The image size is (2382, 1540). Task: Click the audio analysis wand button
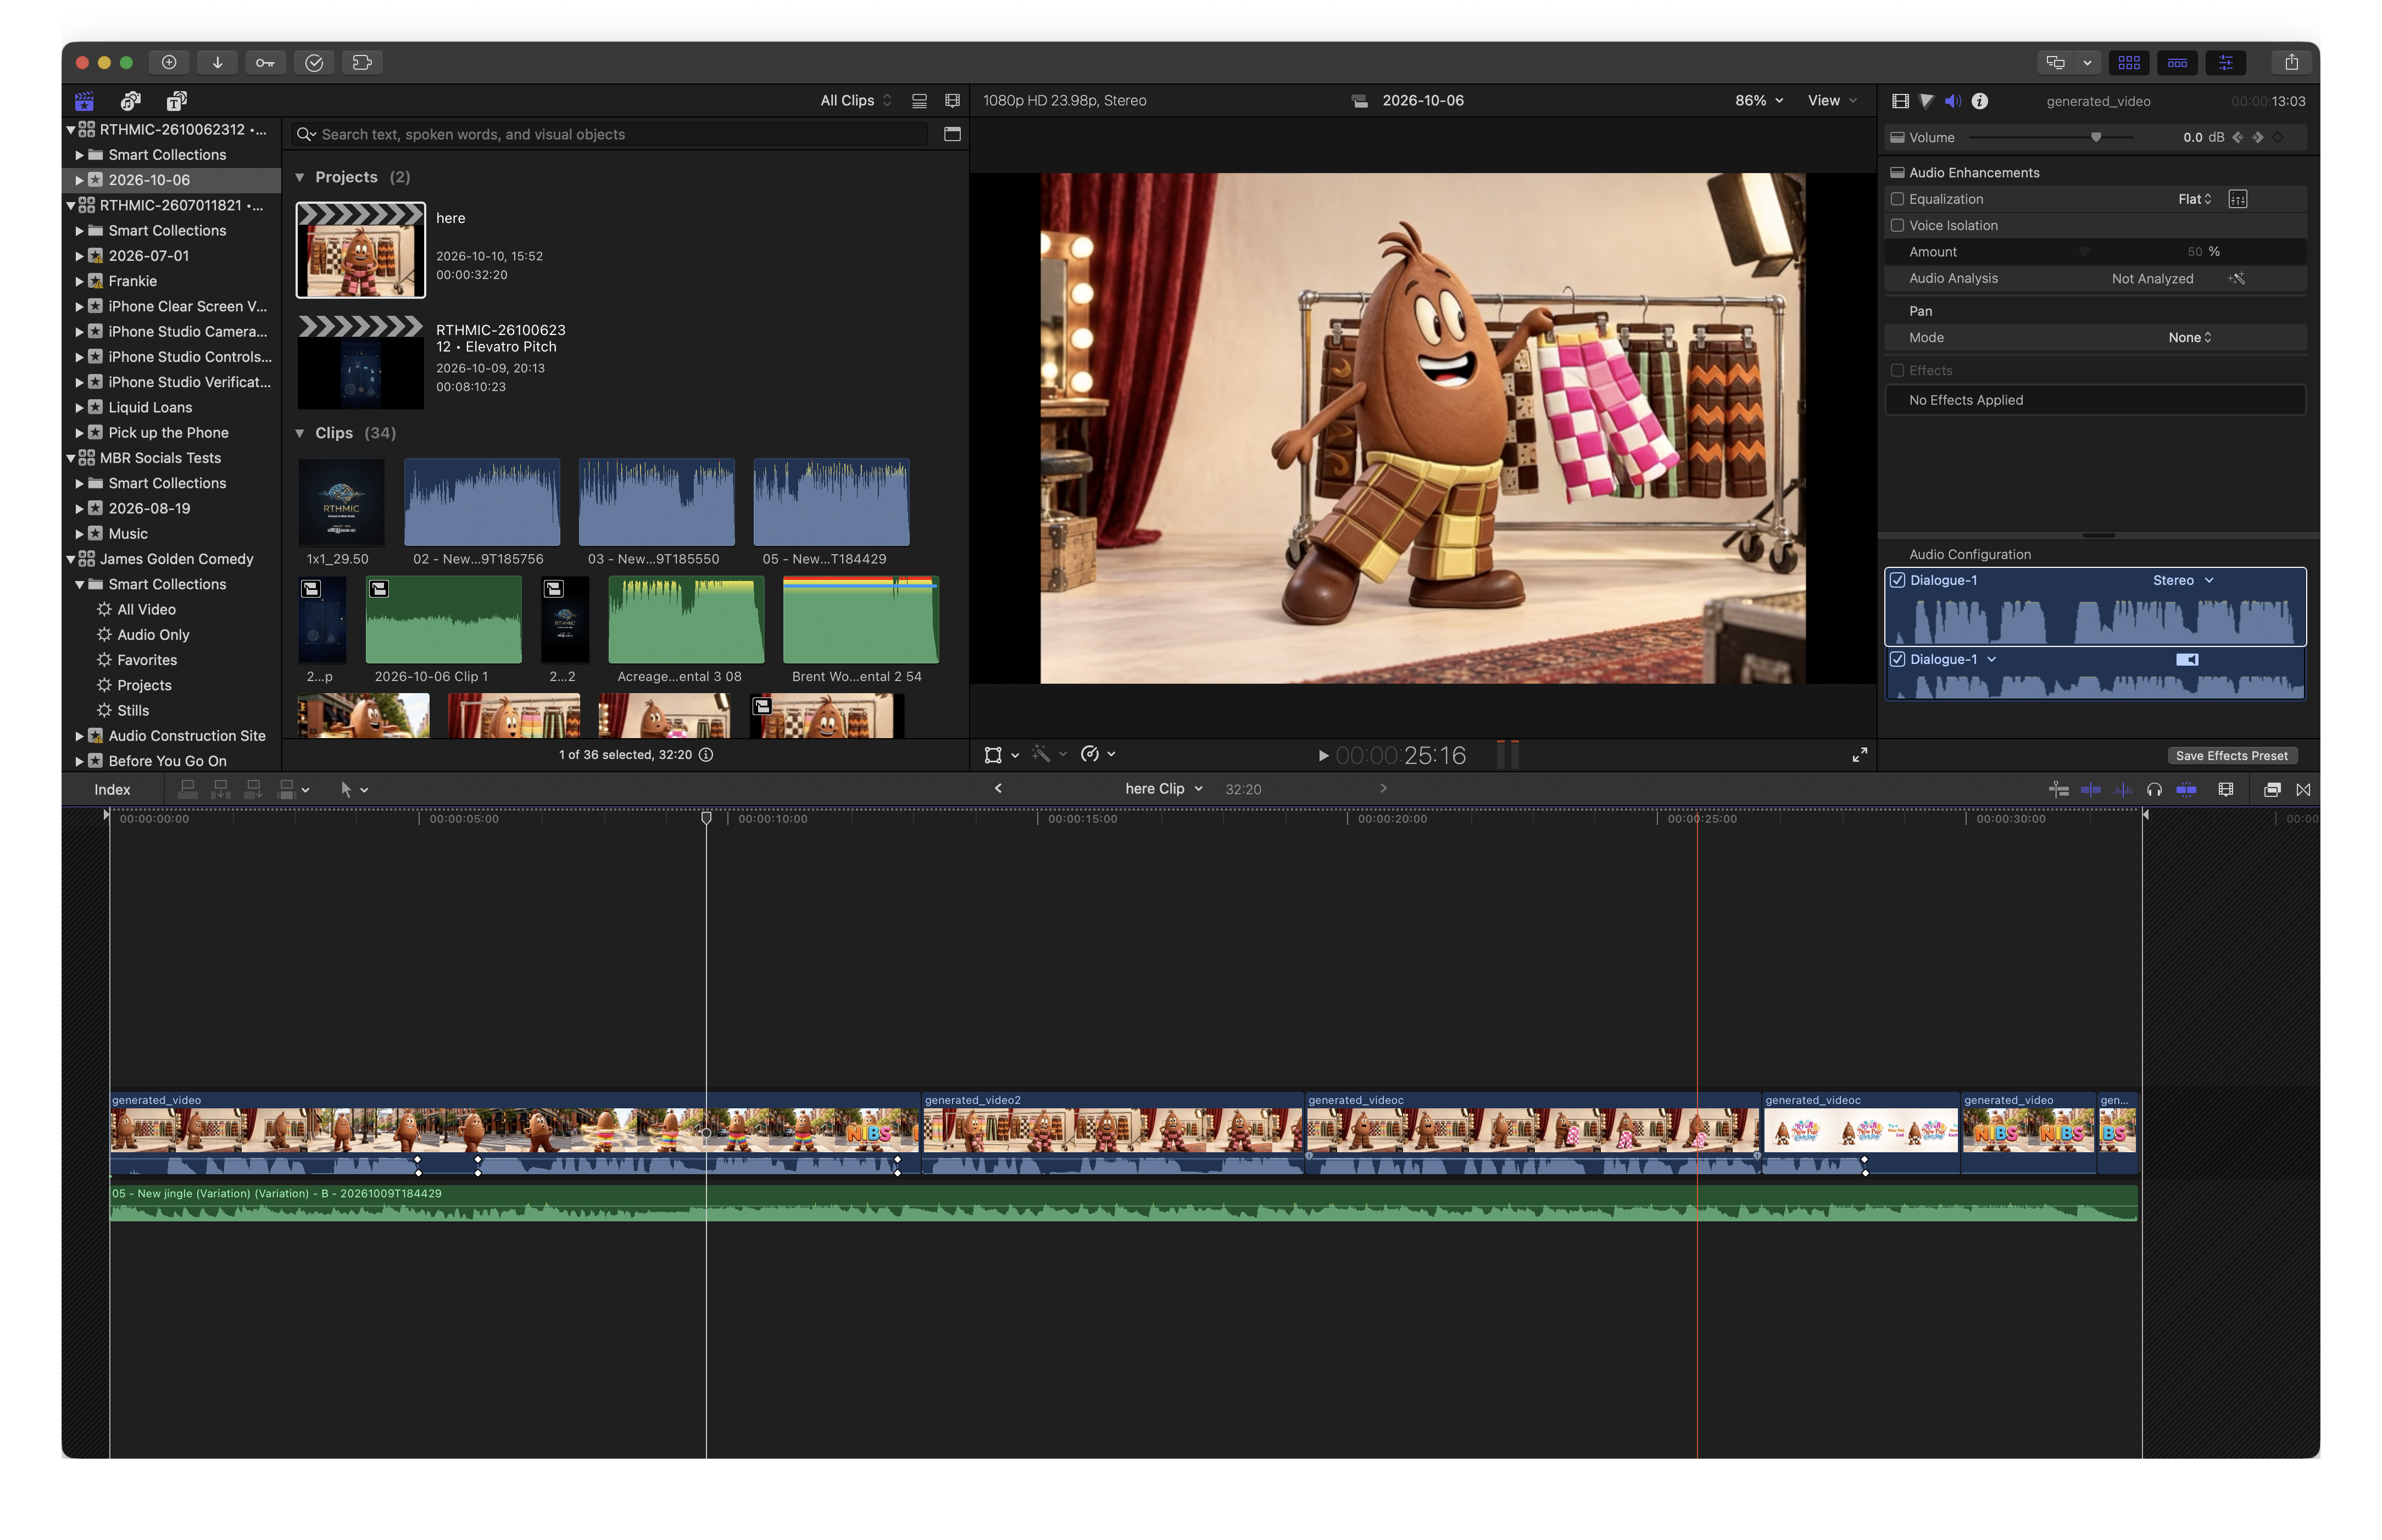click(x=2238, y=278)
